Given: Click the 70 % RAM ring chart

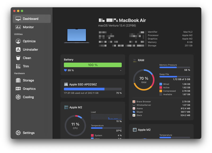Looking at the screenshot, I should point(144,80).
